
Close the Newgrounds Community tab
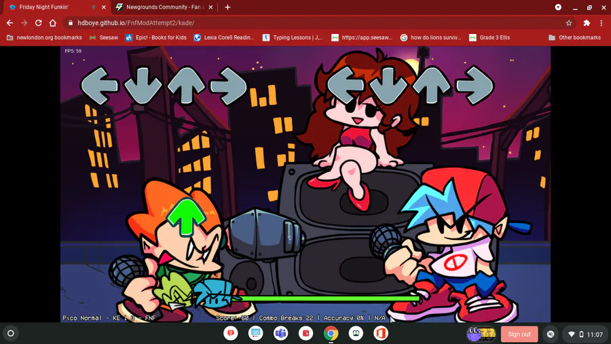tap(211, 7)
